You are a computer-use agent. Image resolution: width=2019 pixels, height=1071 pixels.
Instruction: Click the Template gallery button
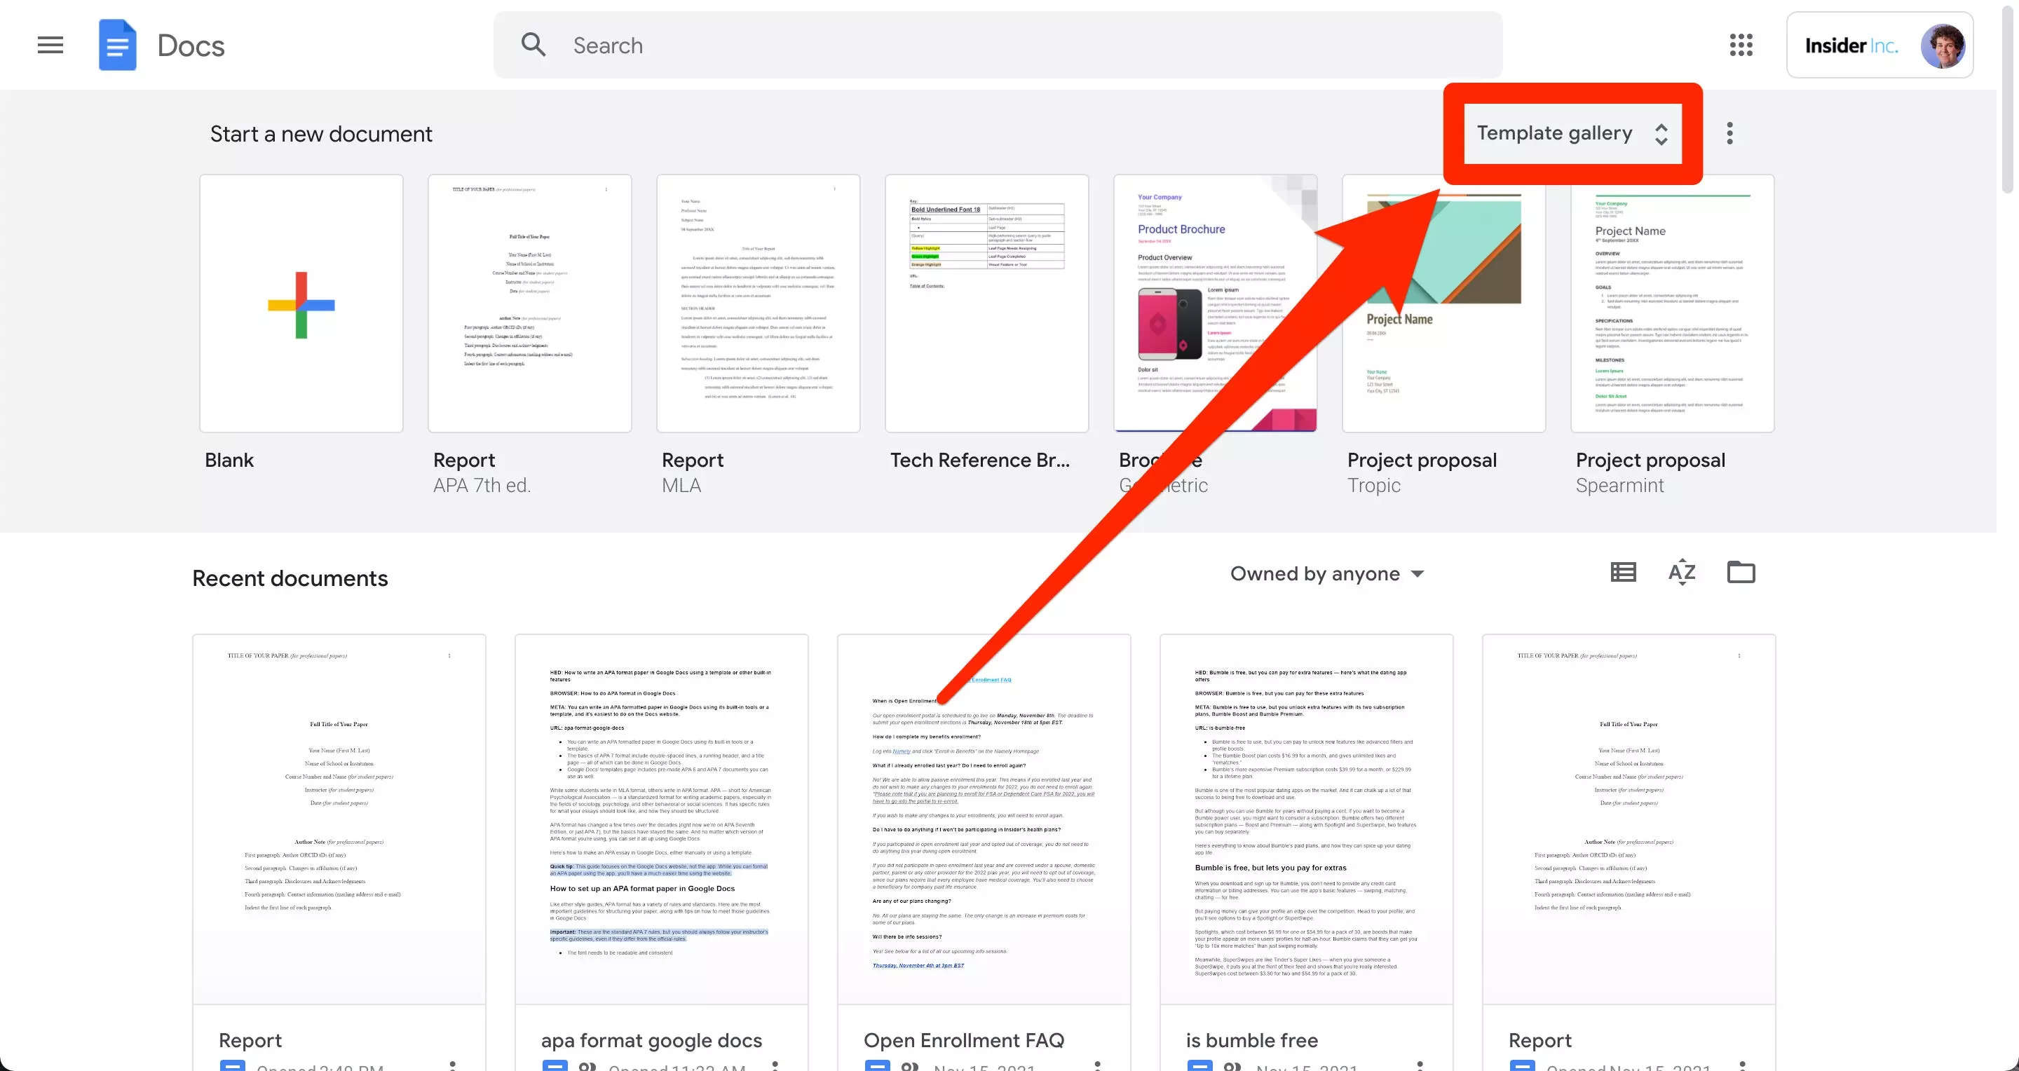(x=1572, y=132)
